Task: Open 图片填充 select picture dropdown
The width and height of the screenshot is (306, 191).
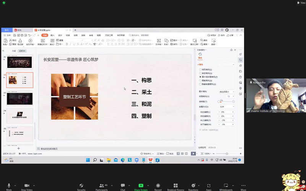Action: [226, 91]
